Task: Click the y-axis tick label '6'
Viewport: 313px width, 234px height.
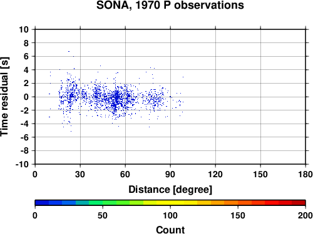Action: 26,56
